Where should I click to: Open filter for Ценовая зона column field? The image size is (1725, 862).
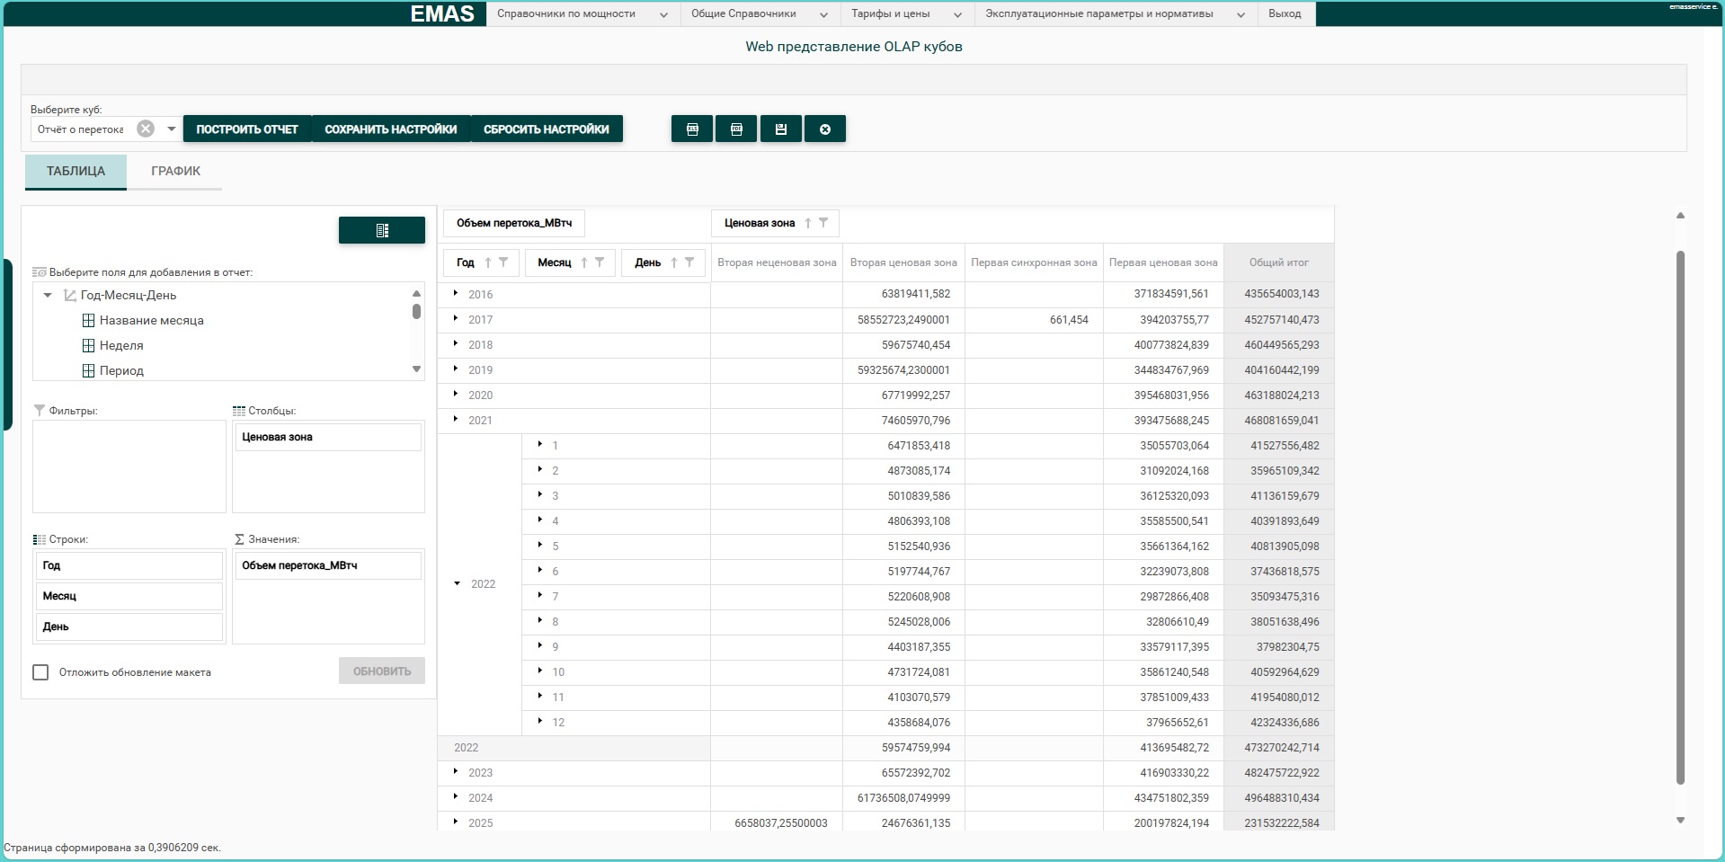click(x=823, y=223)
